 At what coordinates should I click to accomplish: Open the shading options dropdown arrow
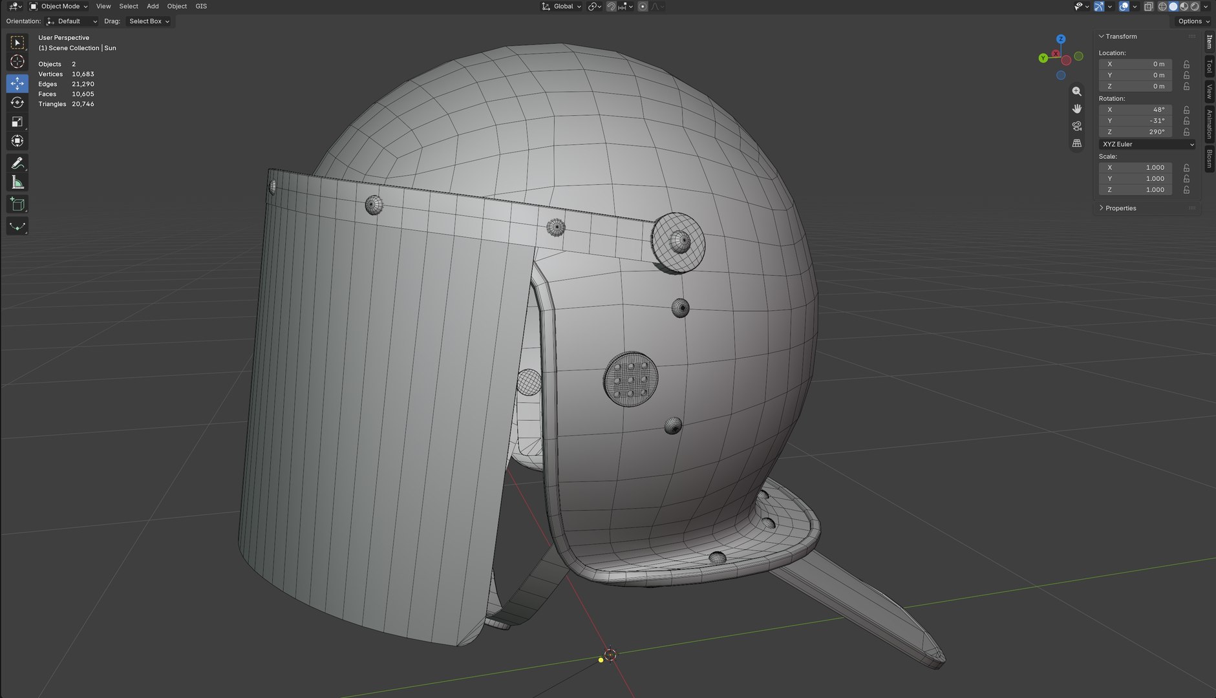1206,6
